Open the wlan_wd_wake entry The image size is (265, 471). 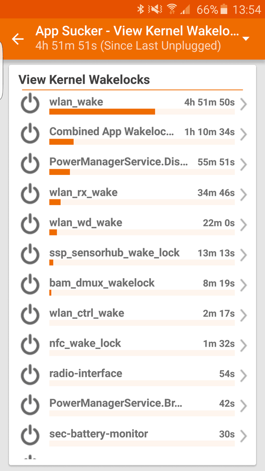[x=132, y=225]
